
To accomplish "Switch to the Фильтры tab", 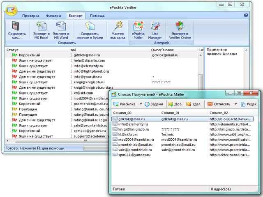I will point(53,16).
